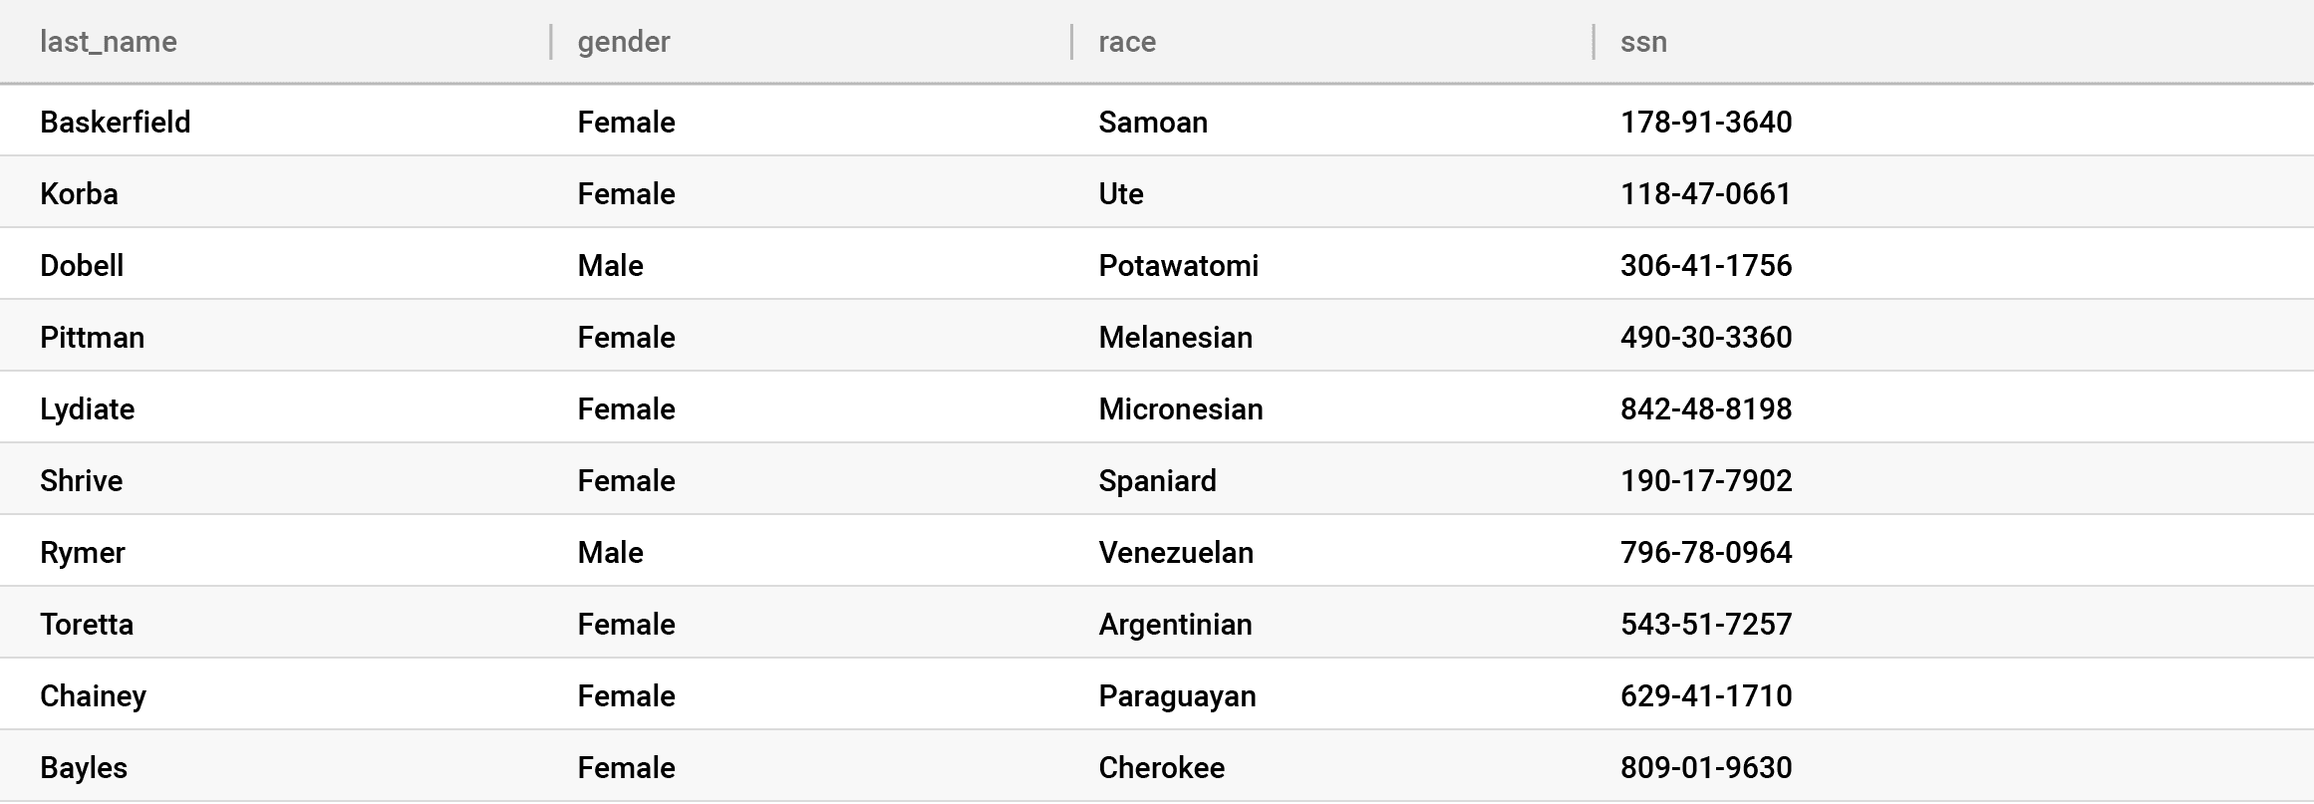Click the resize divider between last_name and gender
This screenshot has width=2314, height=804.
point(550,42)
